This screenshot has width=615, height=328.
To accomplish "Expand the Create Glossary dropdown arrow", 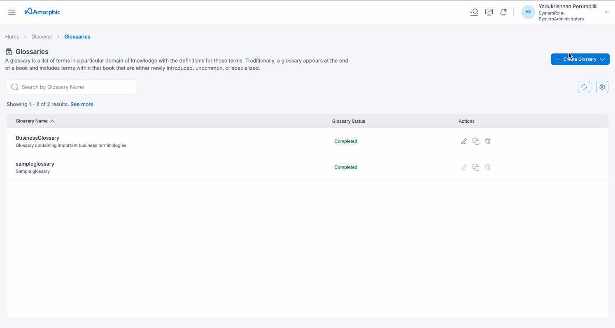I will pos(603,59).
